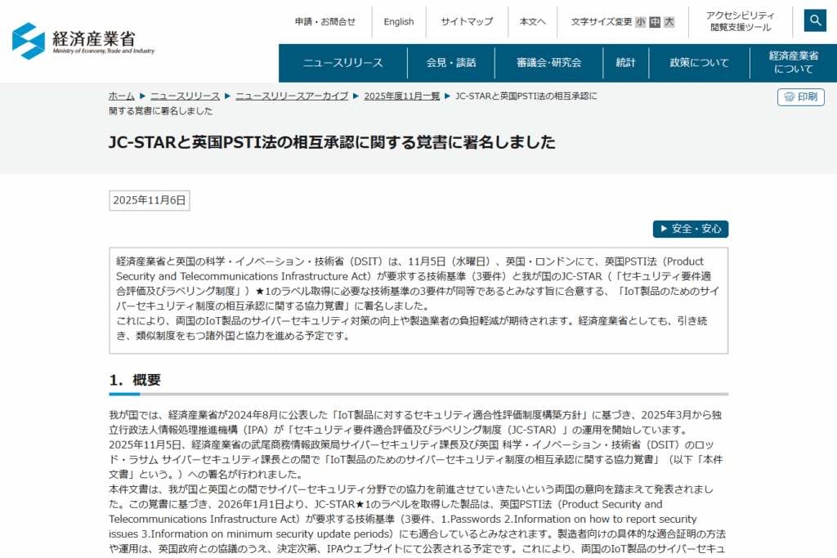Open the 経済産業省について navigation menu

coord(790,62)
